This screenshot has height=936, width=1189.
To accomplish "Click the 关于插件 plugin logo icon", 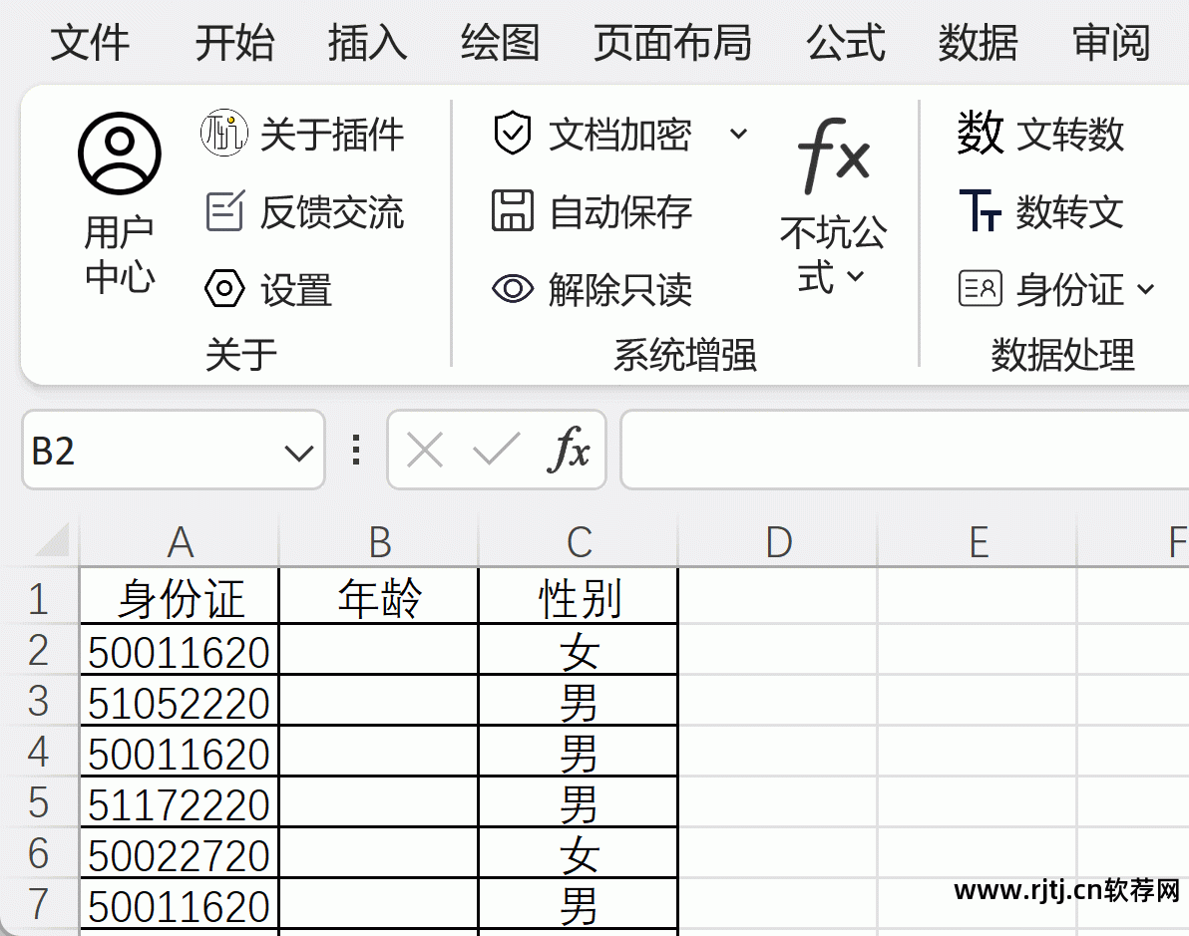I will [x=223, y=133].
